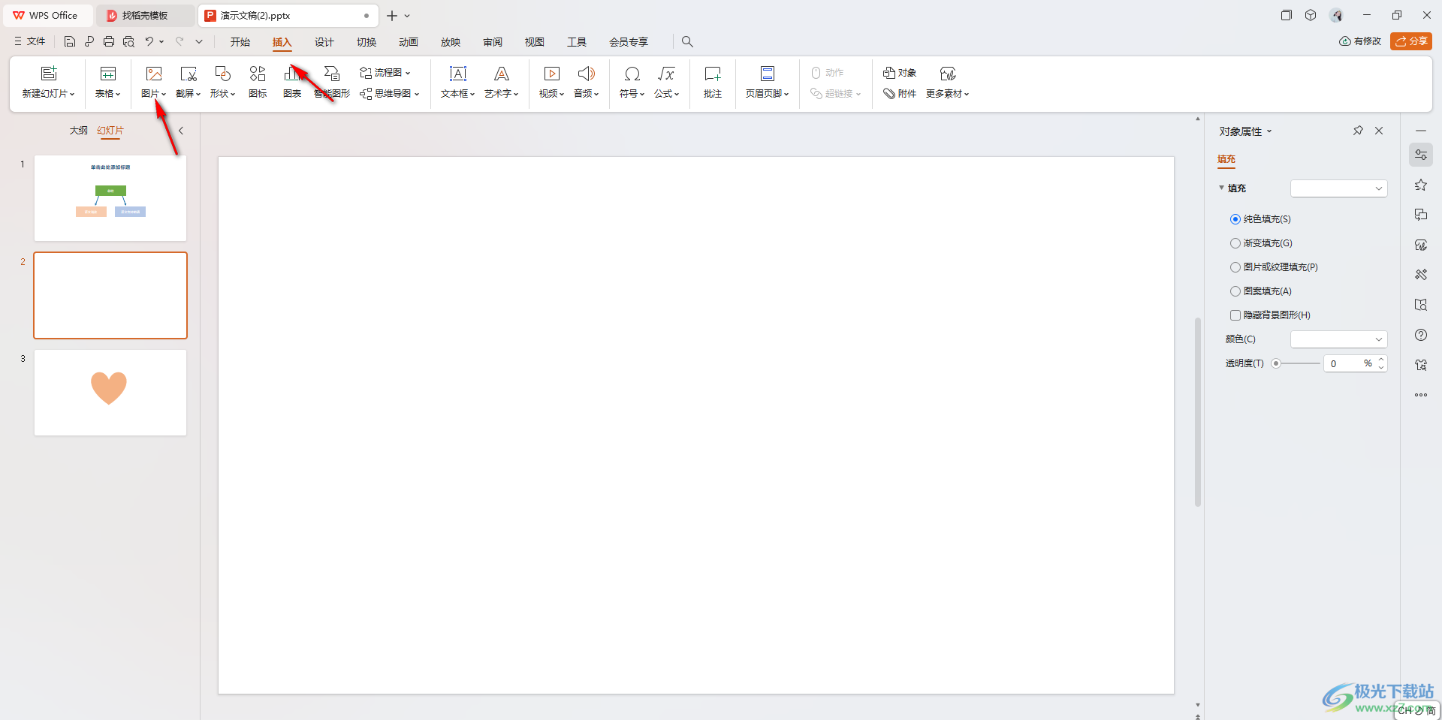Click the Symbol omega icon
Viewport: 1442px width, 720px height.
click(x=632, y=74)
